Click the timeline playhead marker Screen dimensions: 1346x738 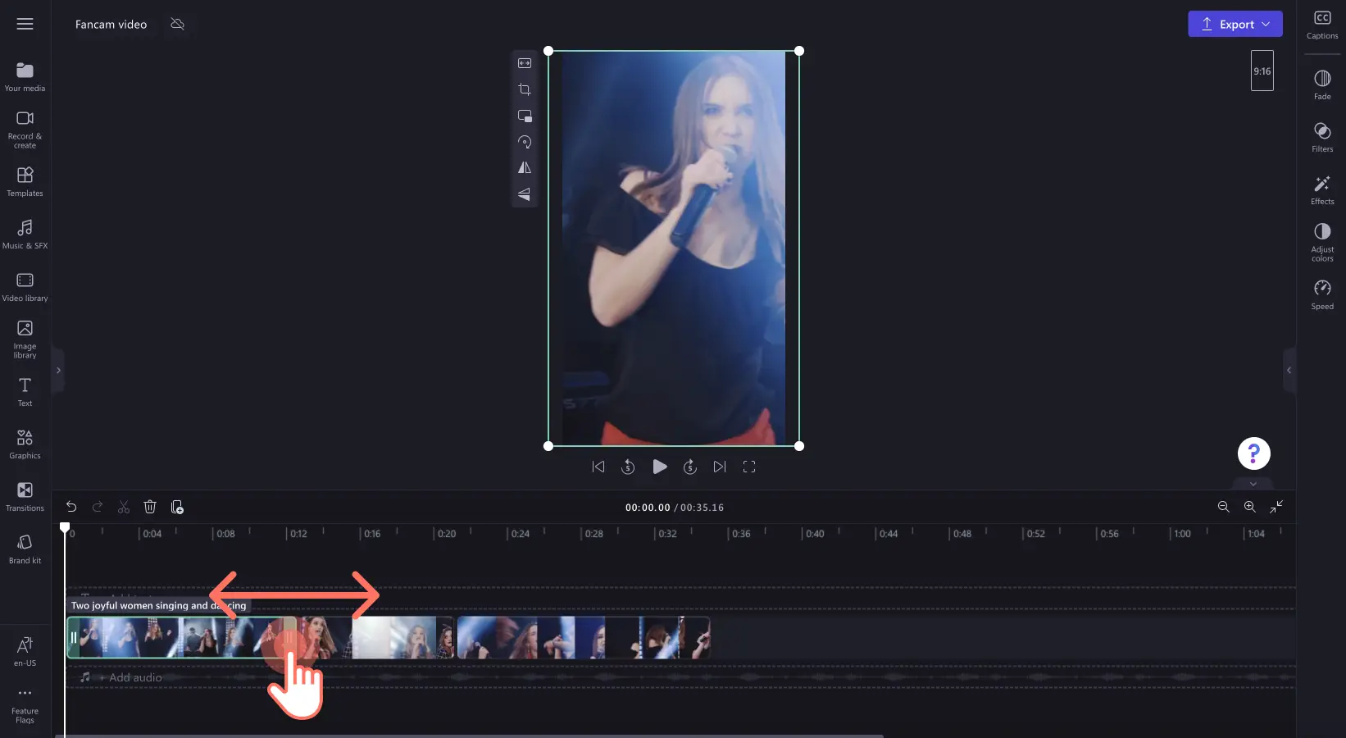pos(65,528)
